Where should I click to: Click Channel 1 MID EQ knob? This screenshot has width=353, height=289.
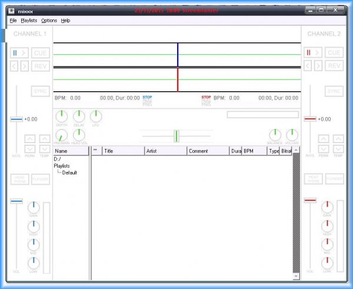34,245
